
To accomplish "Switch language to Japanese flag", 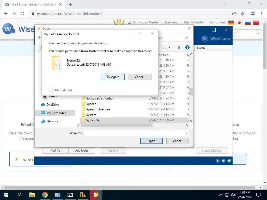I will (239, 23).
